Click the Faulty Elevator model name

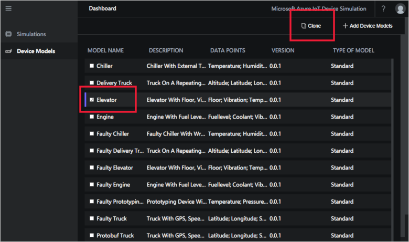tap(115, 168)
